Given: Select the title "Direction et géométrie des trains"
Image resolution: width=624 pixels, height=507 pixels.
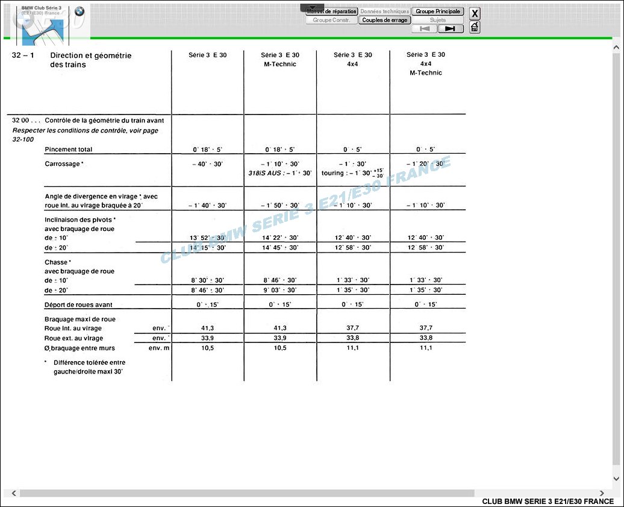Looking at the screenshot, I should [x=91, y=60].
